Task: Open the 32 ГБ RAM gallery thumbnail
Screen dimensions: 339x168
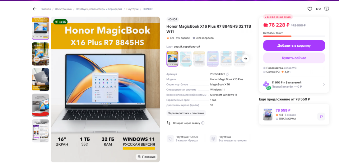Action: [40, 54]
